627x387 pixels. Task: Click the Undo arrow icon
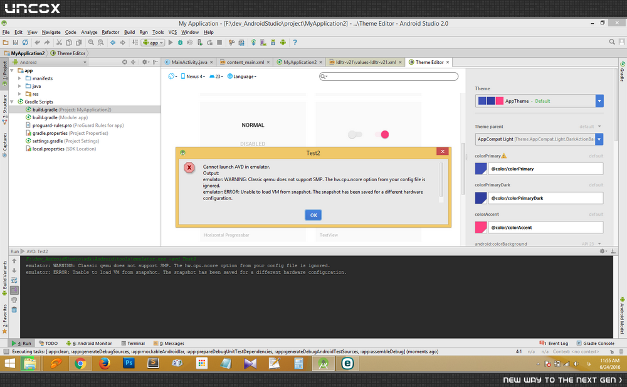click(37, 43)
